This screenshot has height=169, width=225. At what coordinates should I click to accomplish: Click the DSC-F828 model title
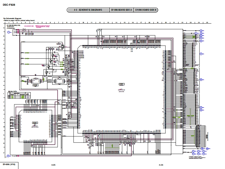pos(9,4)
